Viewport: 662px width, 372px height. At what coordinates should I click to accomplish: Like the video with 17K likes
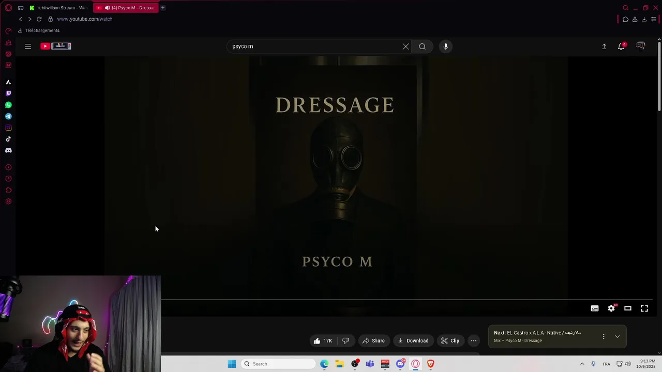pyautogui.click(x=323, y=341)
